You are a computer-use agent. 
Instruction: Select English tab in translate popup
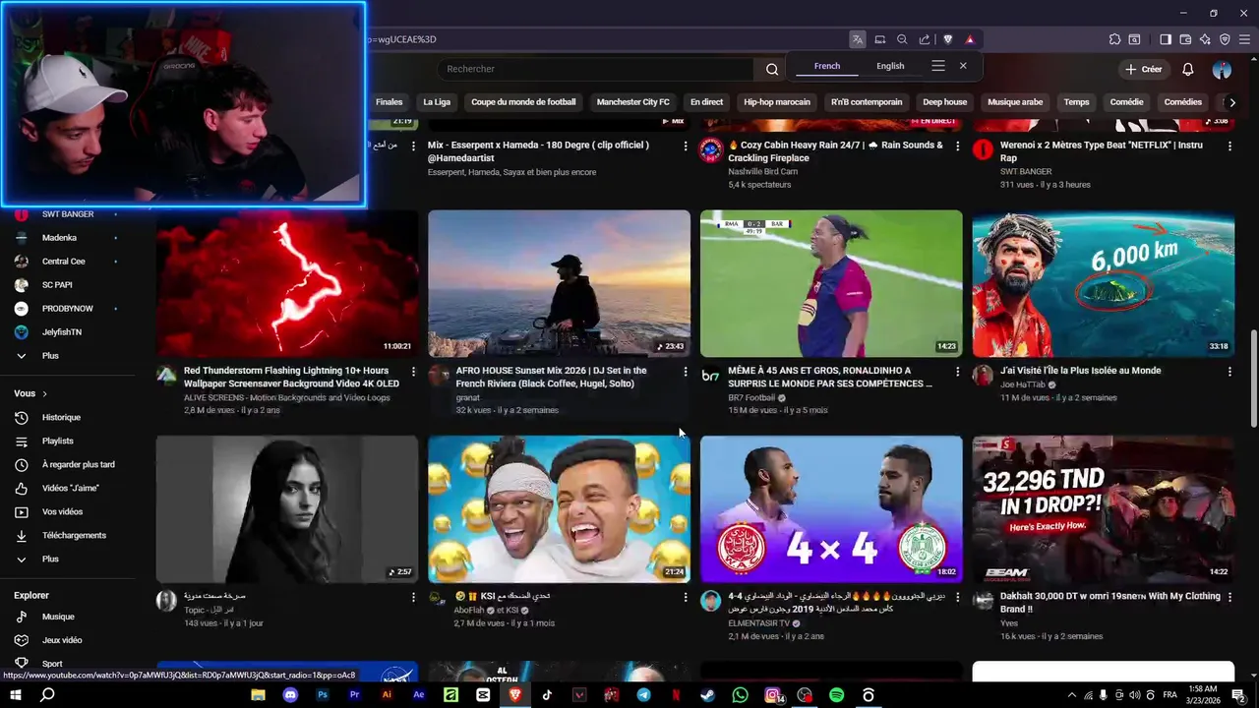pyautogui.click(x=890, y=66)
